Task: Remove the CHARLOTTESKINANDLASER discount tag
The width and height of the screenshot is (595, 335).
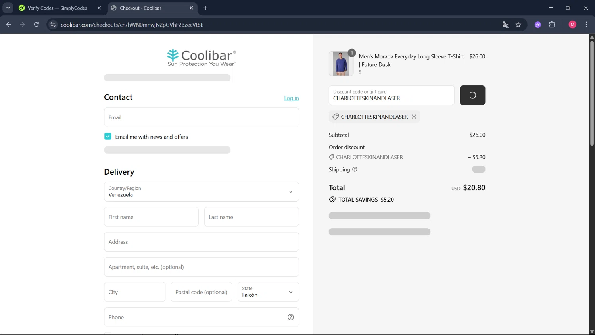Action: [x=414, y=117]
